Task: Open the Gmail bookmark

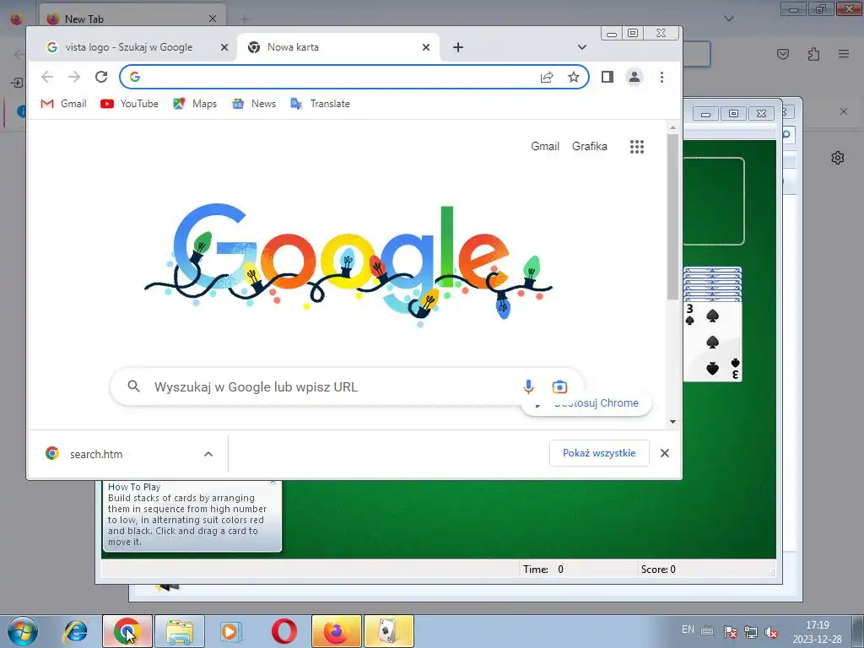Action: point(63,104)
